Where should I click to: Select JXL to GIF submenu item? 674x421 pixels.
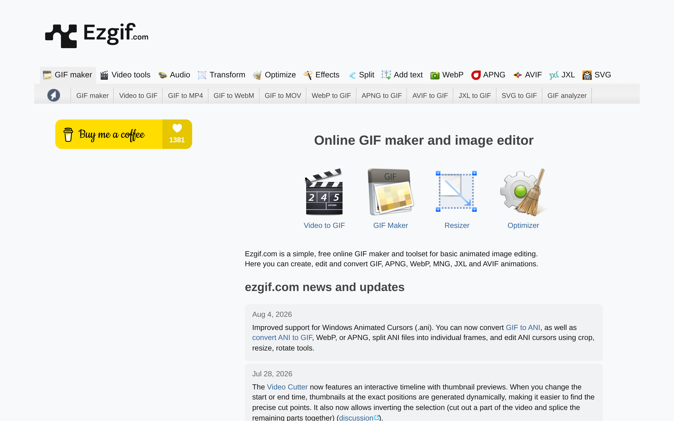[x=475, y=96]
